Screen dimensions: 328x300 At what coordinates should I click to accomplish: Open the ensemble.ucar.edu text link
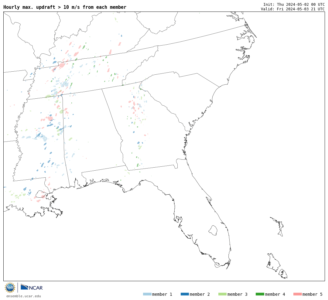pyautogui.click(x=24, y=296)
